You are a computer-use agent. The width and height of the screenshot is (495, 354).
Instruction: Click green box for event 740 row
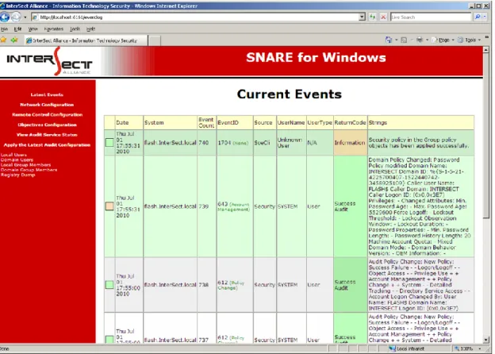point(109,142)
